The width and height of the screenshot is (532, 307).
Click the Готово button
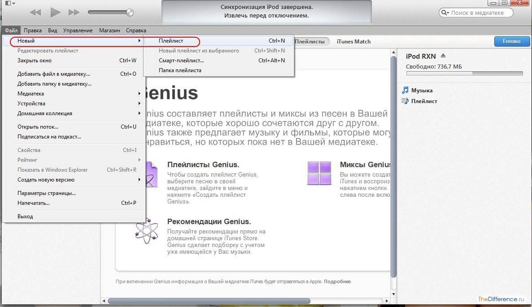tap(512, 41)
